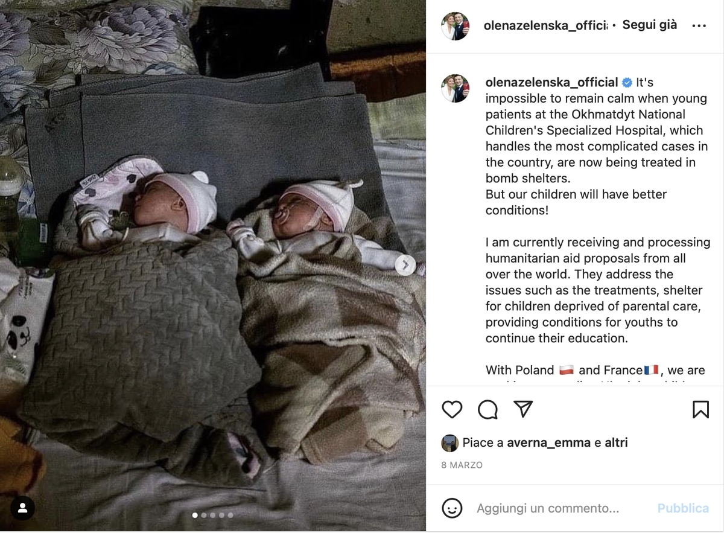Open profile picture in post header

456,26
